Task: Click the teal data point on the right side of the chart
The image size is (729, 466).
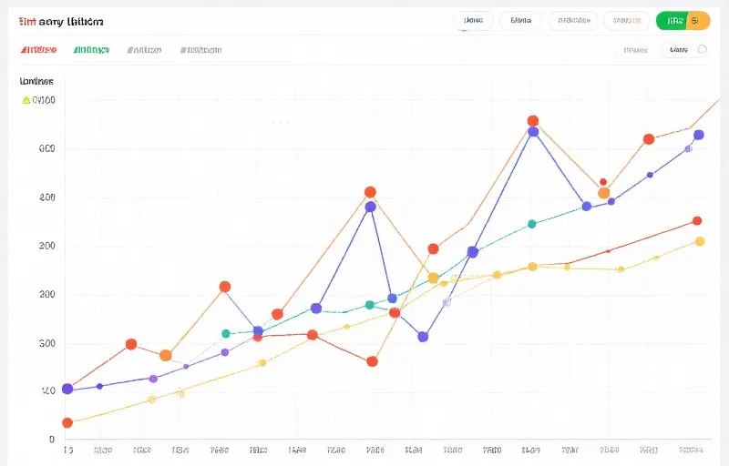Action: [532, 224]
